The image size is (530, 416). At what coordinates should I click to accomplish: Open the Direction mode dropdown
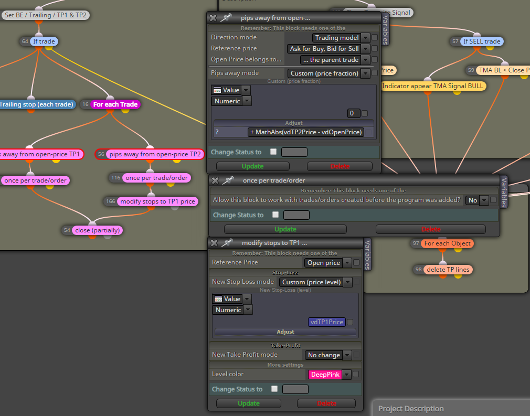click(x=365, y=38)
